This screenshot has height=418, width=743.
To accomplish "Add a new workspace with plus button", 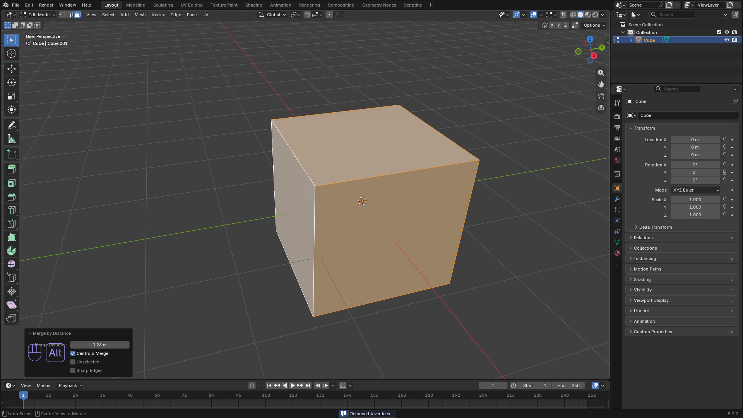I will point(430,5).
